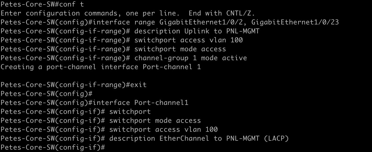Click 'interface Port-channel1' command text
This screenshot has height=152, width=372.
coord(141,103)
